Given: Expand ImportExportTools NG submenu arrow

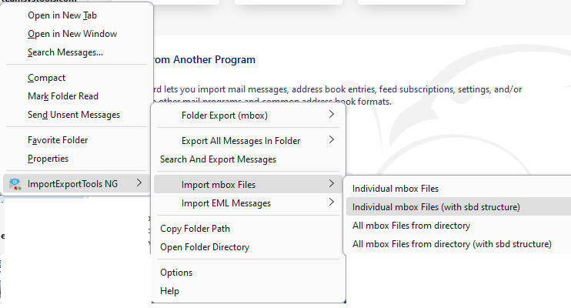Looking at the screenshot, I should tap(139, 183).
